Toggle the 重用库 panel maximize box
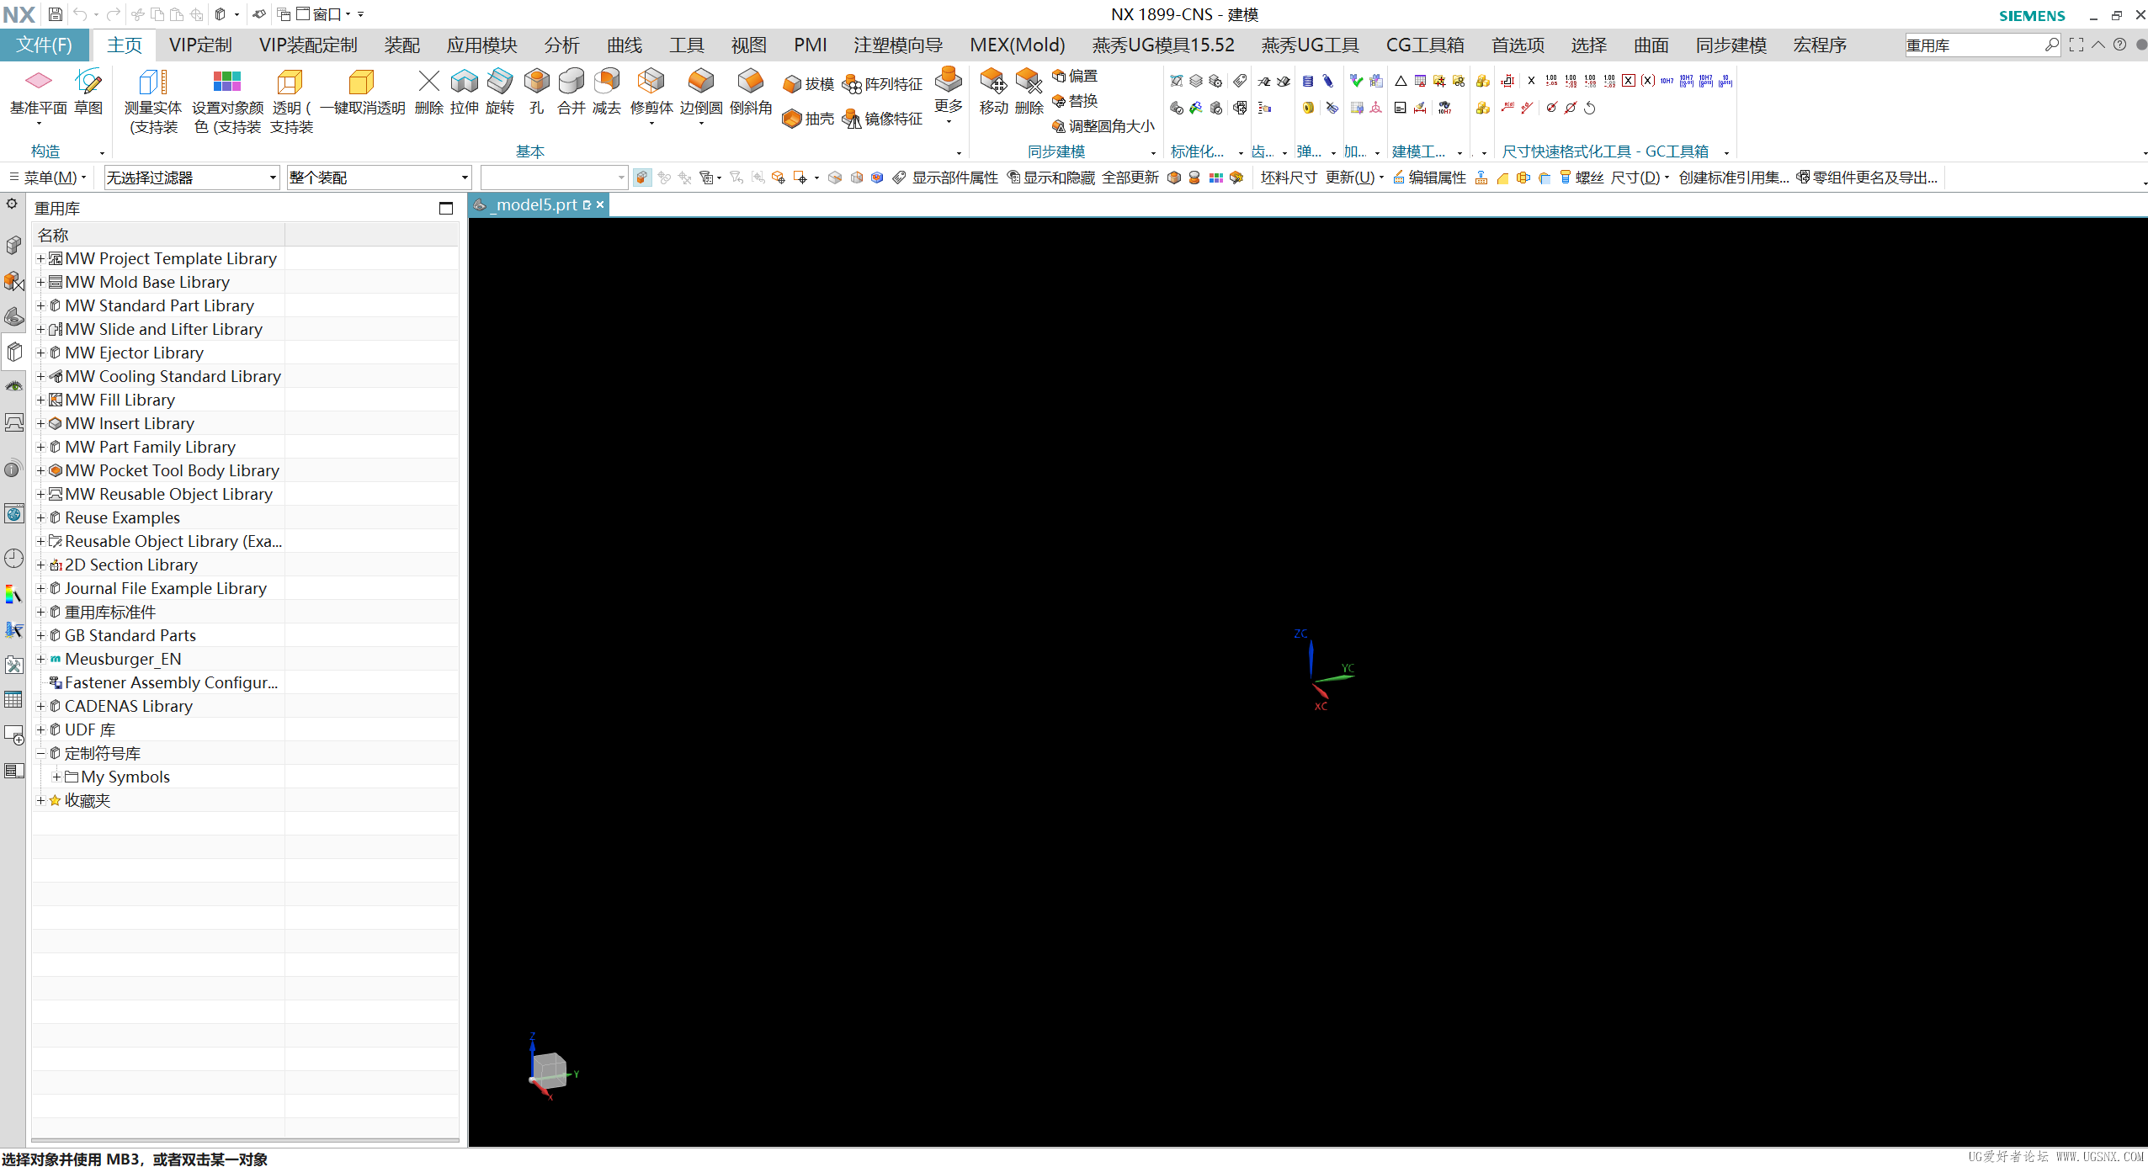This screenshot has width=2148, height=1167. 446,208
